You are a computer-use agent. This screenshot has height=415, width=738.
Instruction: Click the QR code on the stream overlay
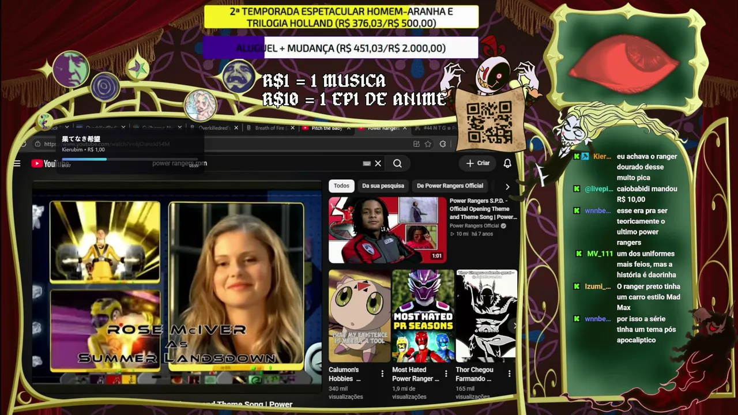(x=489, y=122)
